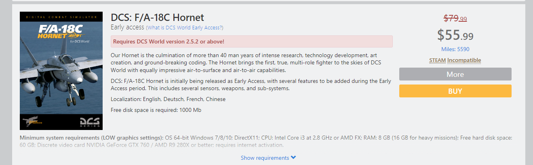
Task: Click the $55.99 sale price
Action: click(455, 35)
